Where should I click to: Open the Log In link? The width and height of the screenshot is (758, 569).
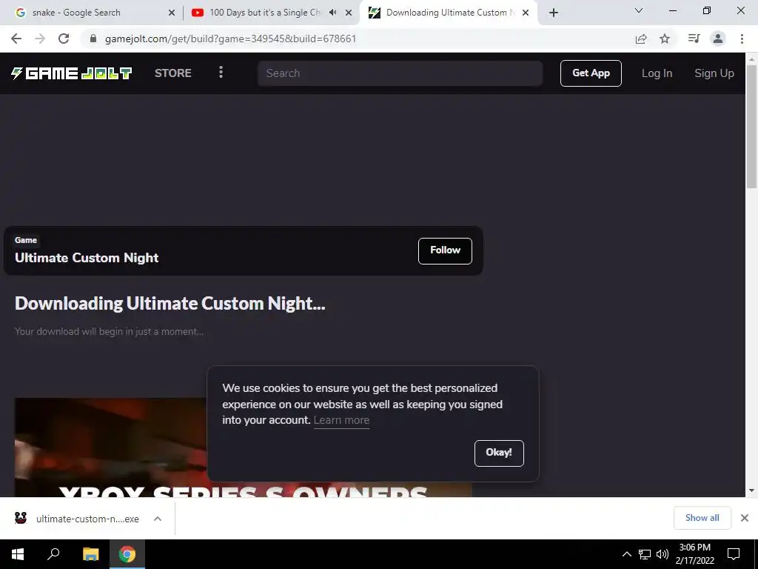(x=657, y=73)
